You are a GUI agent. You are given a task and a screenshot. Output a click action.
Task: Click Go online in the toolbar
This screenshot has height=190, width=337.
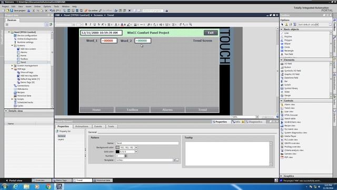point(91,11)
